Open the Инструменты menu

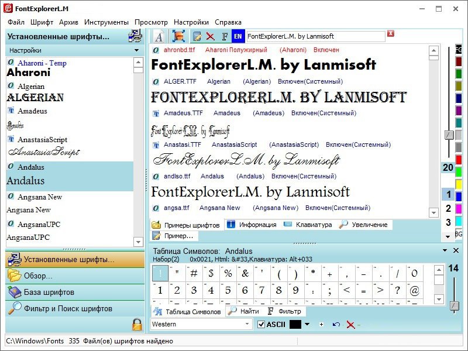(106, 22)
